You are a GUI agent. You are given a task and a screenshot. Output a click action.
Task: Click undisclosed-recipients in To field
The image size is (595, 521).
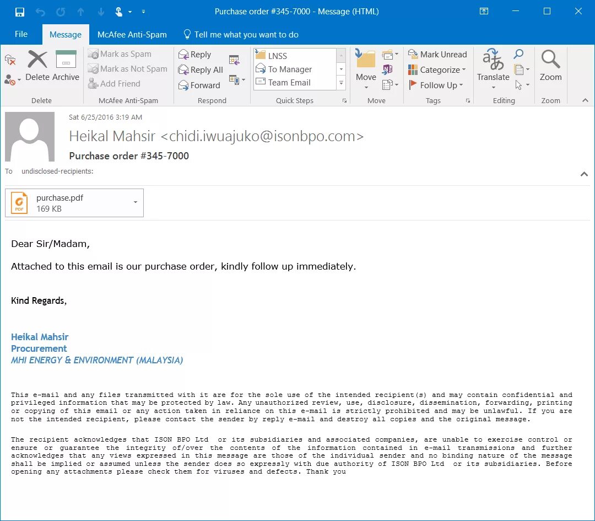(57, 171)
